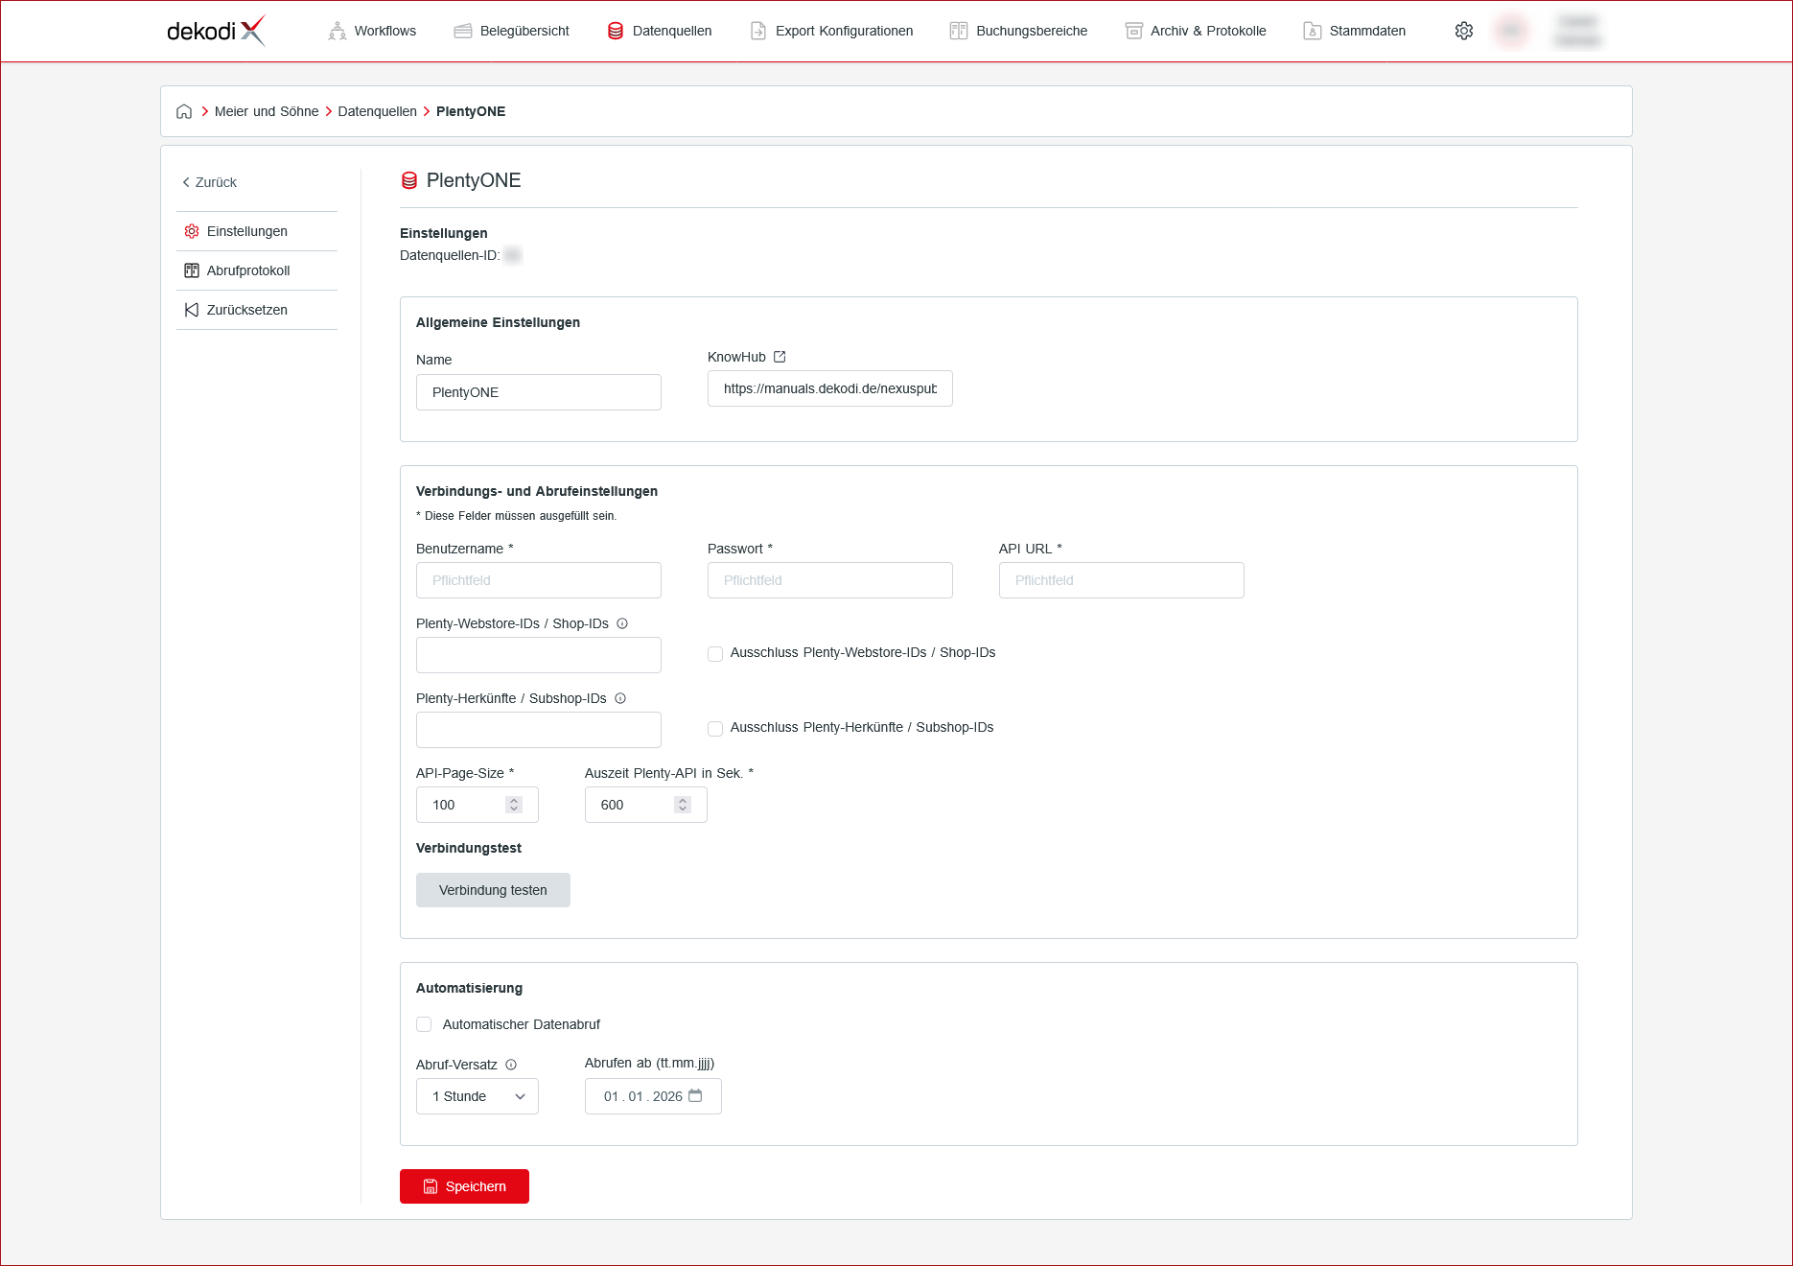Click the dekodi logo

pos(216,31)
